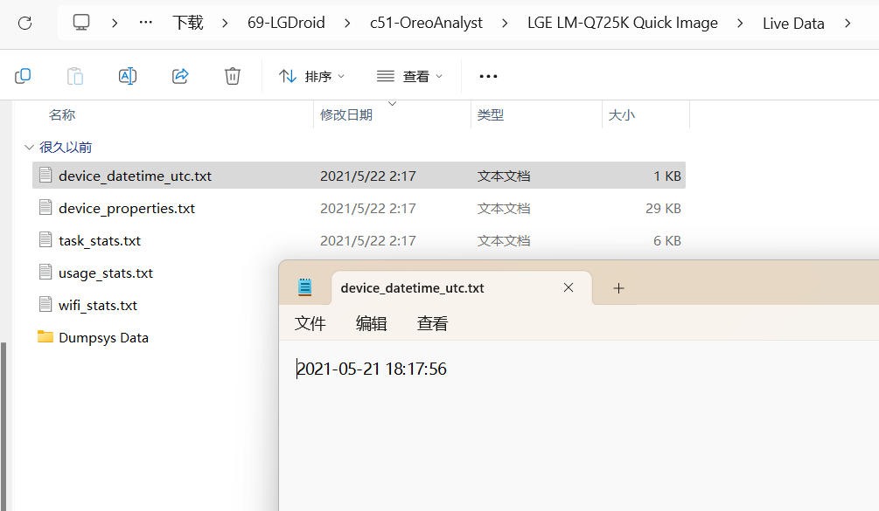Expand chevron after Live Data breadcrumb
The width and height of the screenshot is (879, 511).
(848, 23)
